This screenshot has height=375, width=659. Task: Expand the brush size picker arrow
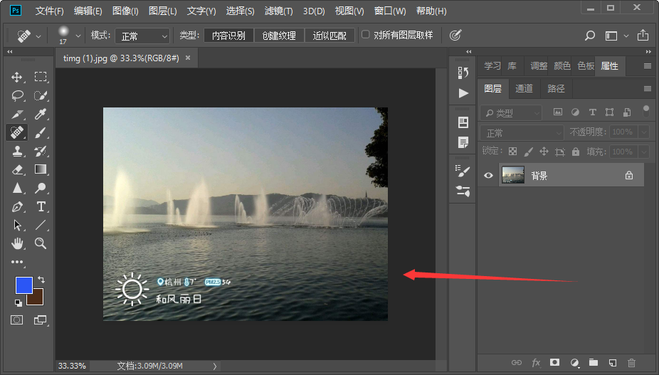coord(78,36)
